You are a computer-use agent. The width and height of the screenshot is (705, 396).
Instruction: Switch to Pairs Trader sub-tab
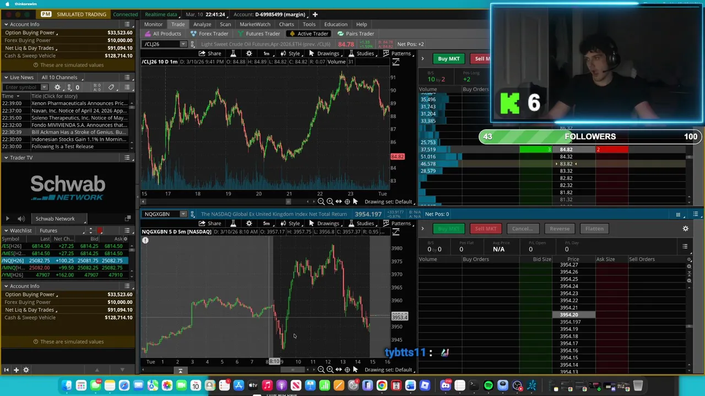pos(356,34)
